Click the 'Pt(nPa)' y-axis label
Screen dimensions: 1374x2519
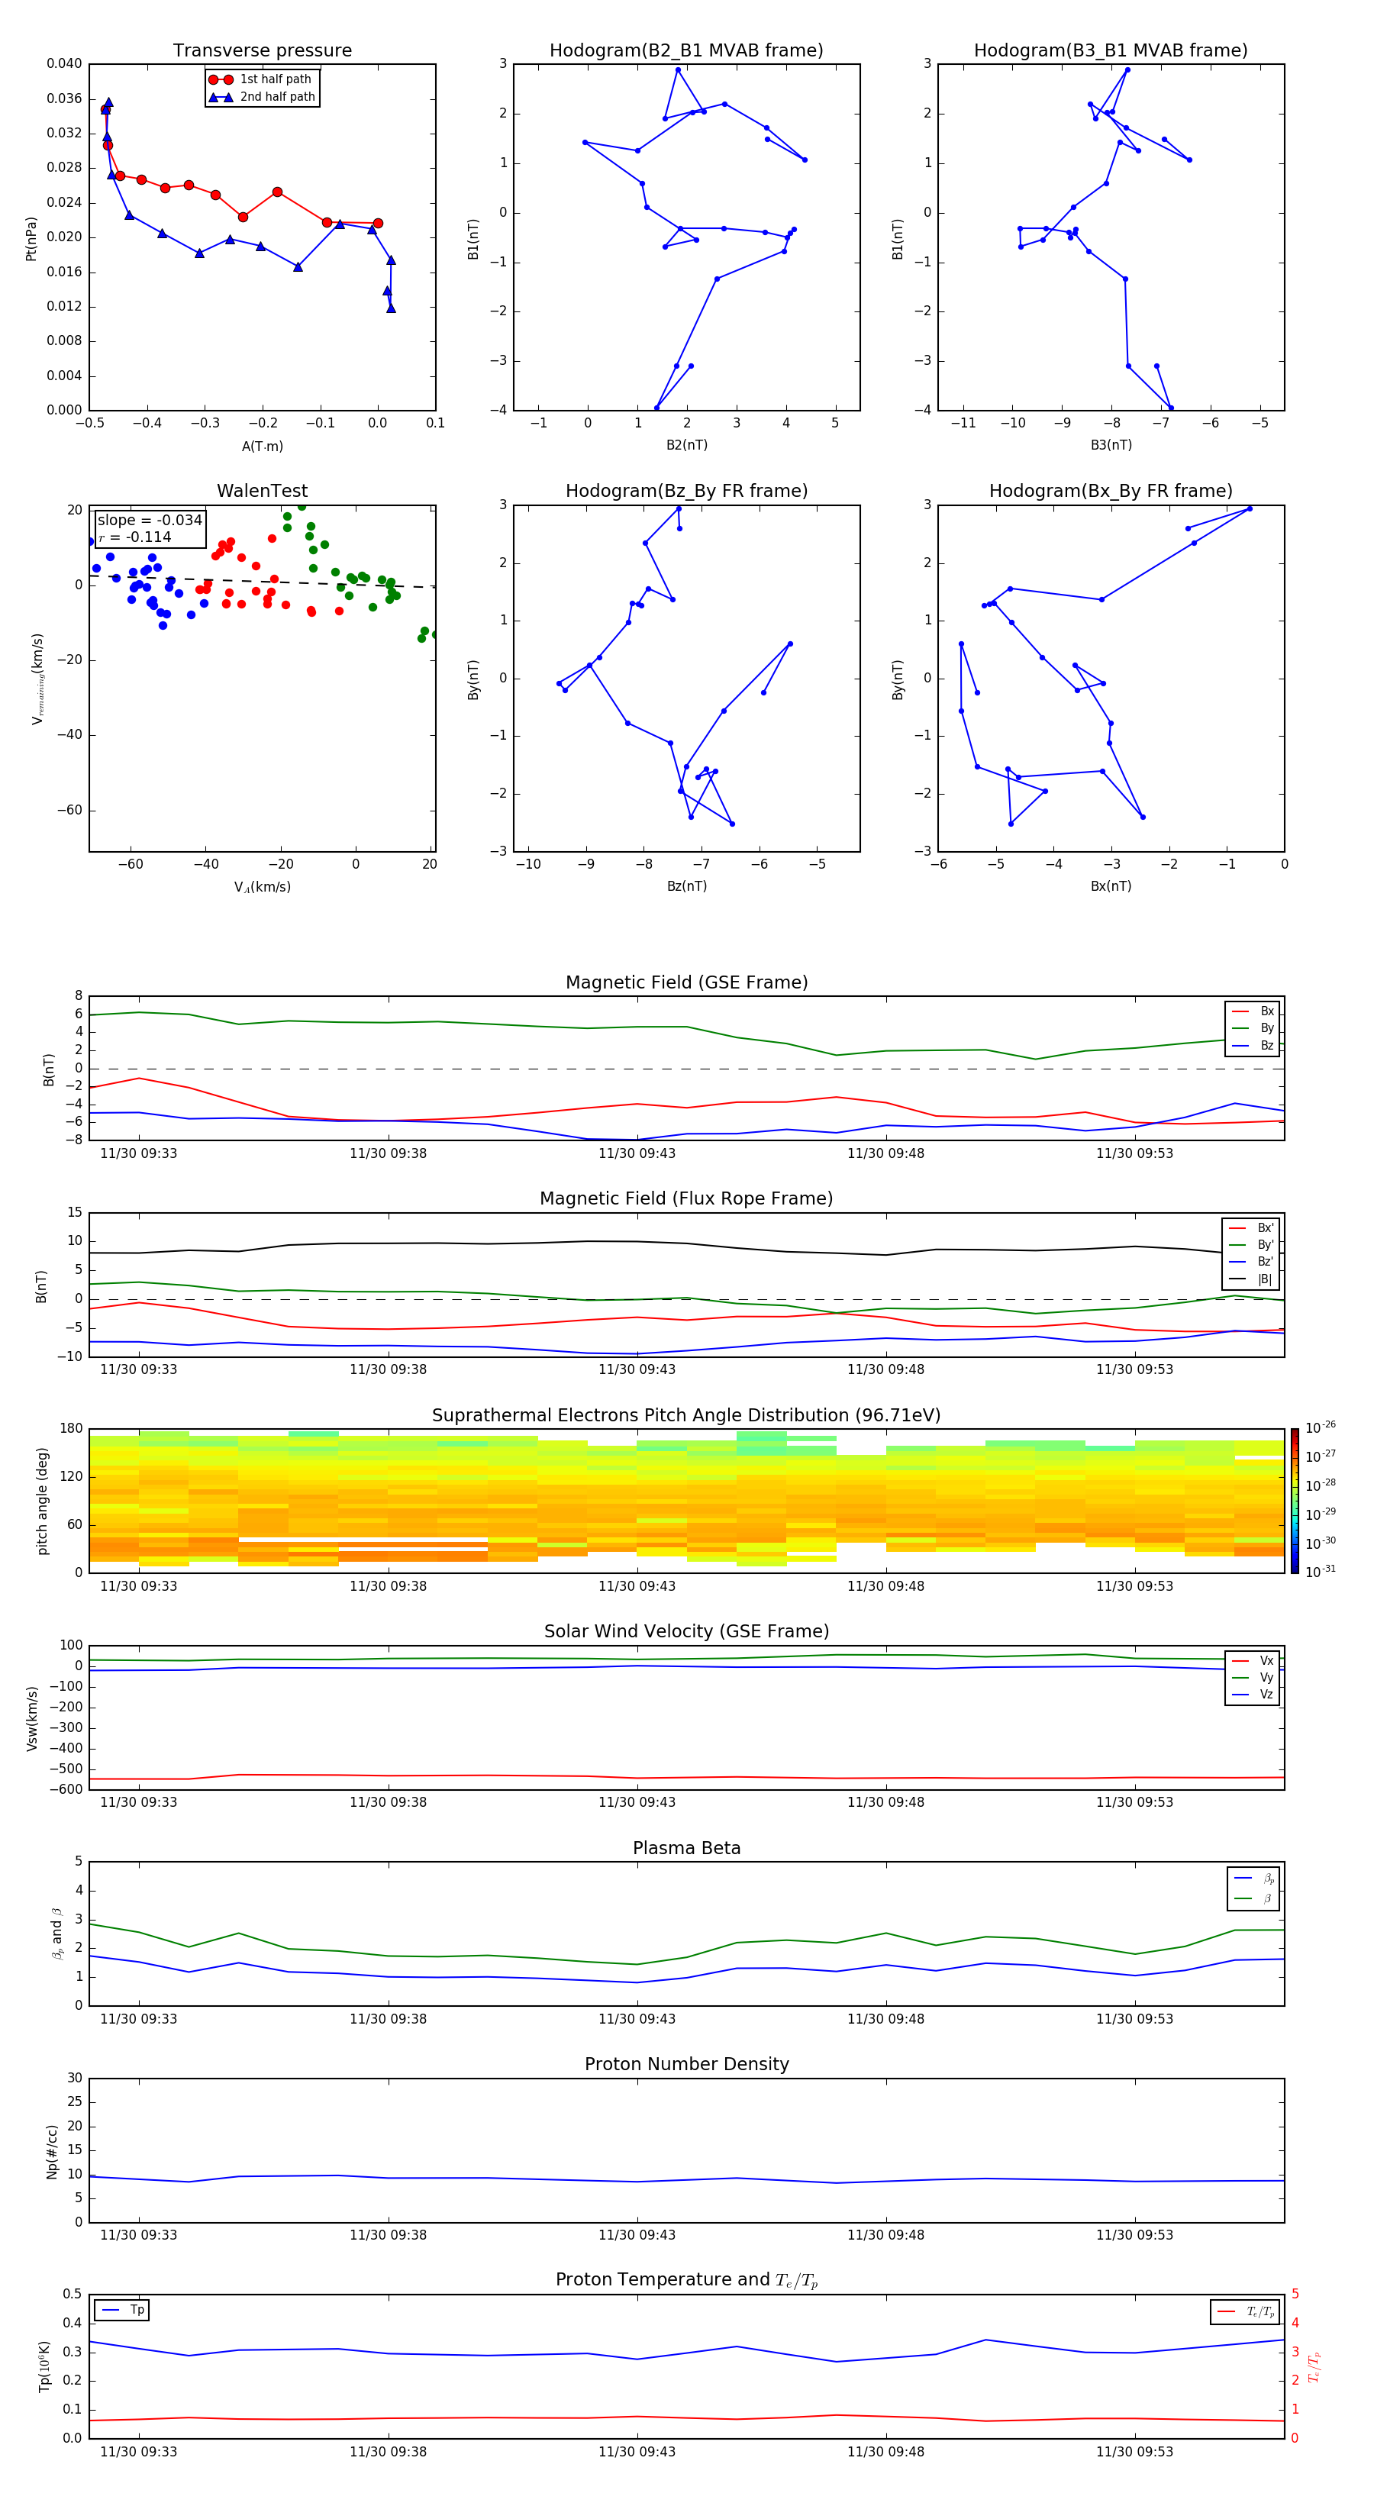31,239
